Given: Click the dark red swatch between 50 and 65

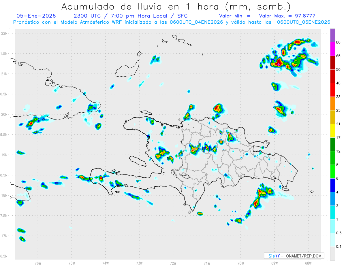Looking at the screenshot, I should coord(332,63).
